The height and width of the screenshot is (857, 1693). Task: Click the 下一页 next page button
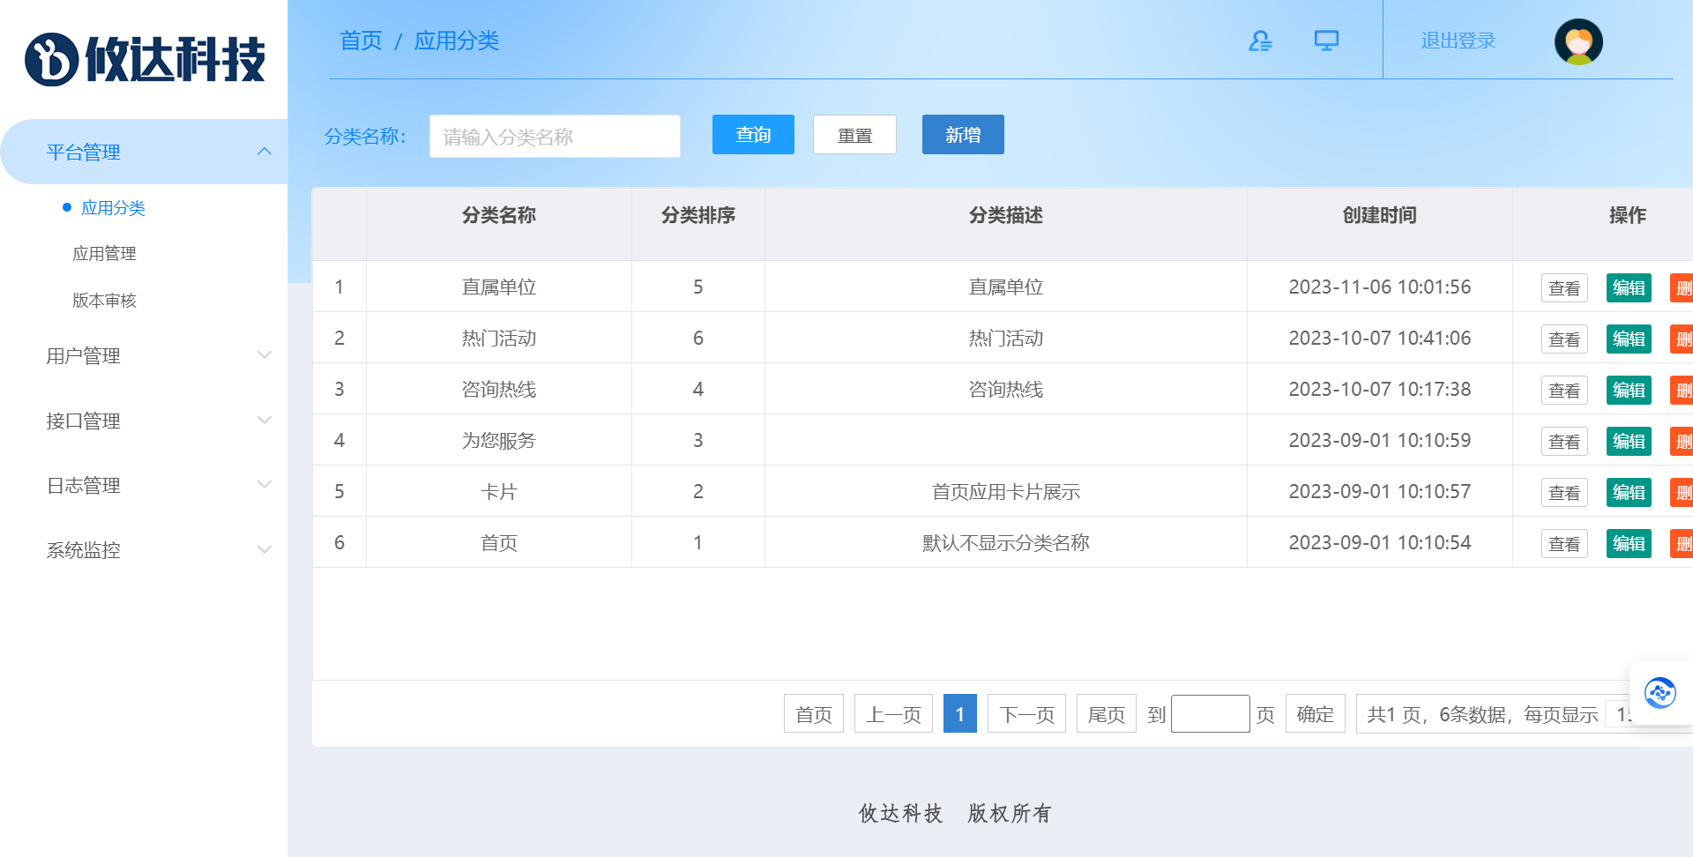pyautogui.click(x=1027, y=713)
